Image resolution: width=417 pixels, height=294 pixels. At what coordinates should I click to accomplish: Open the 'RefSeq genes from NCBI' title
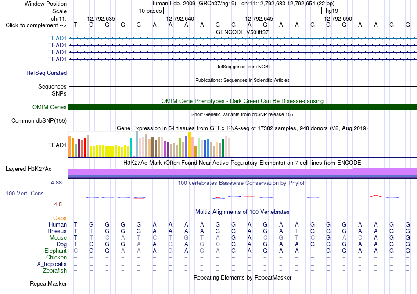[x=242, y=67]
